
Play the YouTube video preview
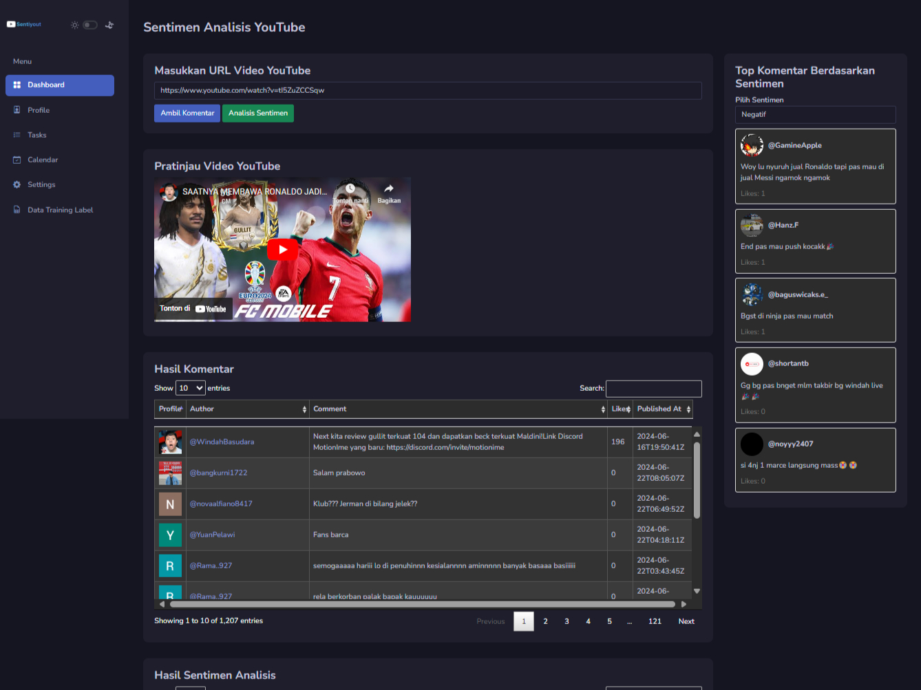click(282, 250)
